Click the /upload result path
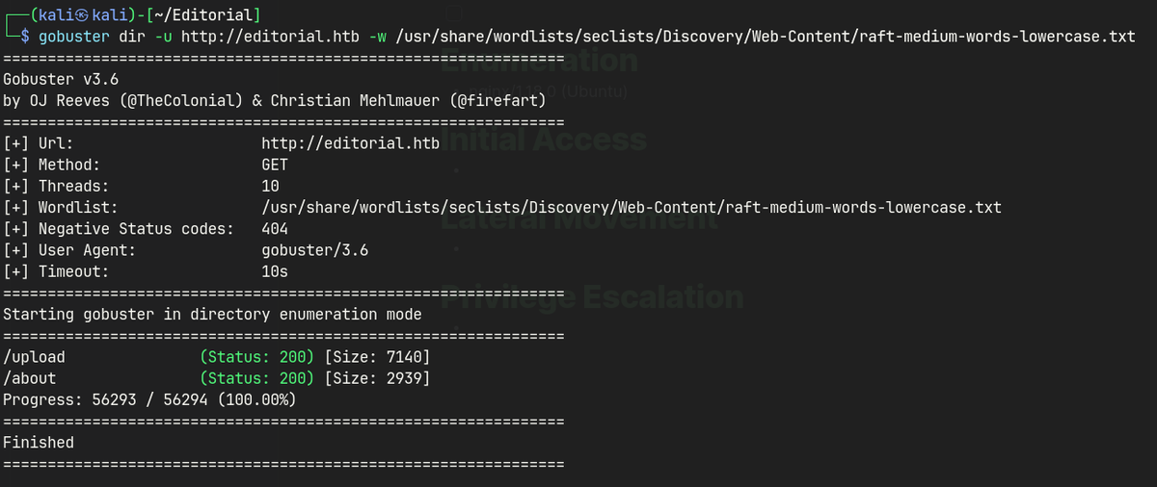 [34, 357]
